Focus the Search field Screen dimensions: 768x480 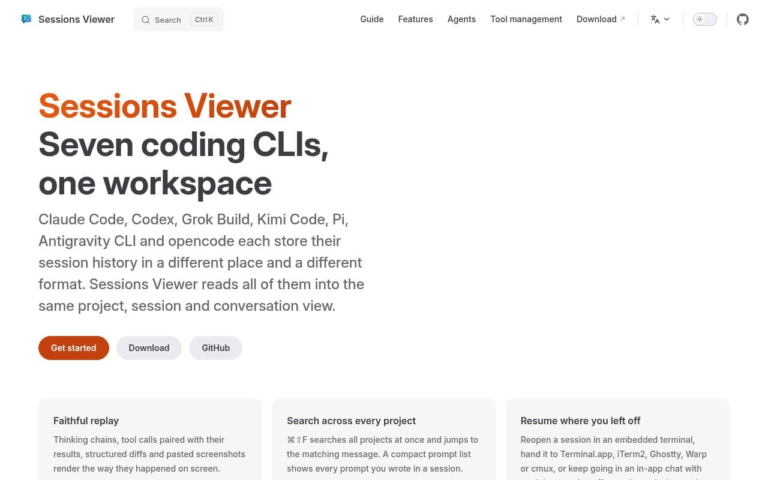pyautogui.click(x=179, y=19)
